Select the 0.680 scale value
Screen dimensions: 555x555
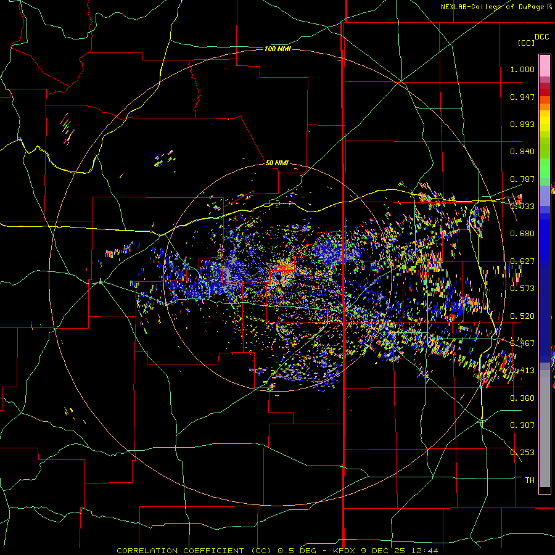pyautogui.click(x=522, y=234)
